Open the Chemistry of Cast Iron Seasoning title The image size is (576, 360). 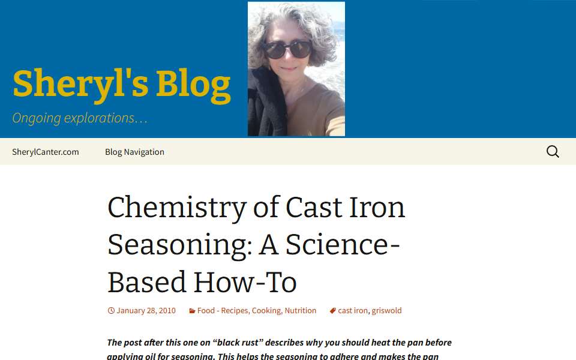(256, 245)
